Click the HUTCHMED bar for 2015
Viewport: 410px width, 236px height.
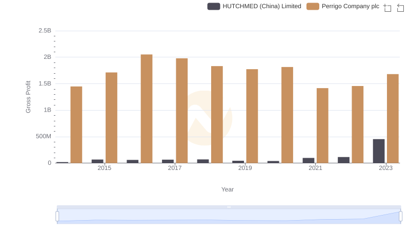click(97, 161)
